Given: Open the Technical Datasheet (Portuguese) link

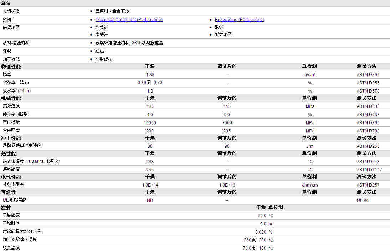Looking at the screenshot, I should click(x=129, y=20).
